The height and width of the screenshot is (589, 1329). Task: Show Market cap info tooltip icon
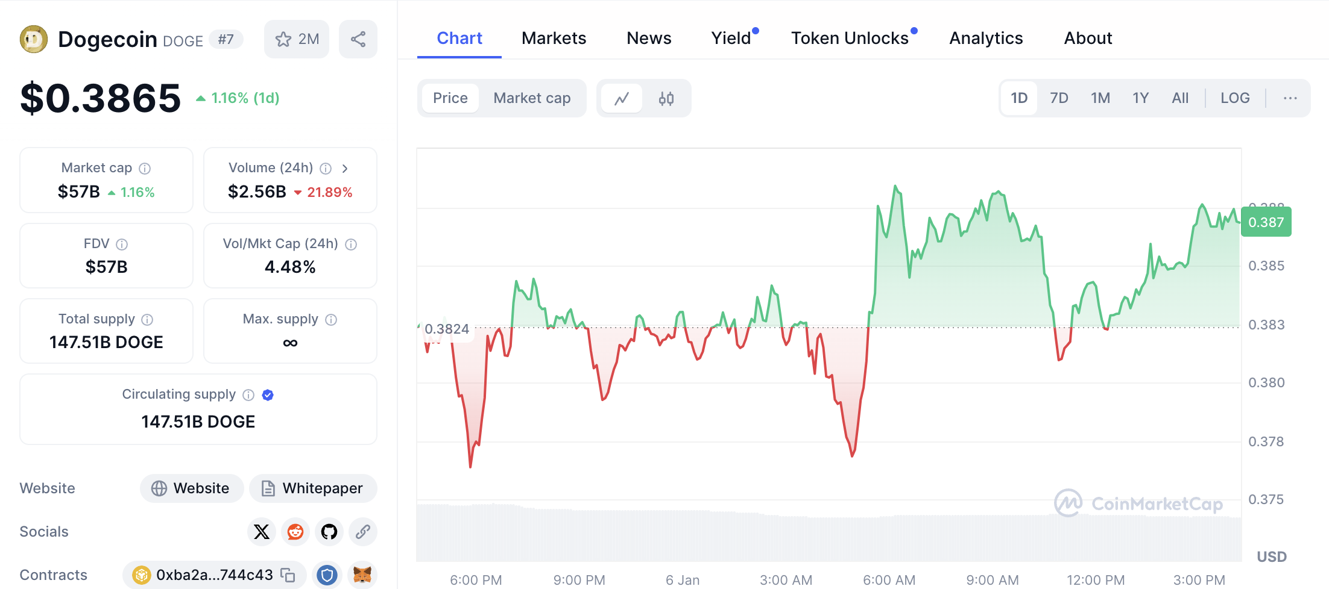[x=145, y=169]
